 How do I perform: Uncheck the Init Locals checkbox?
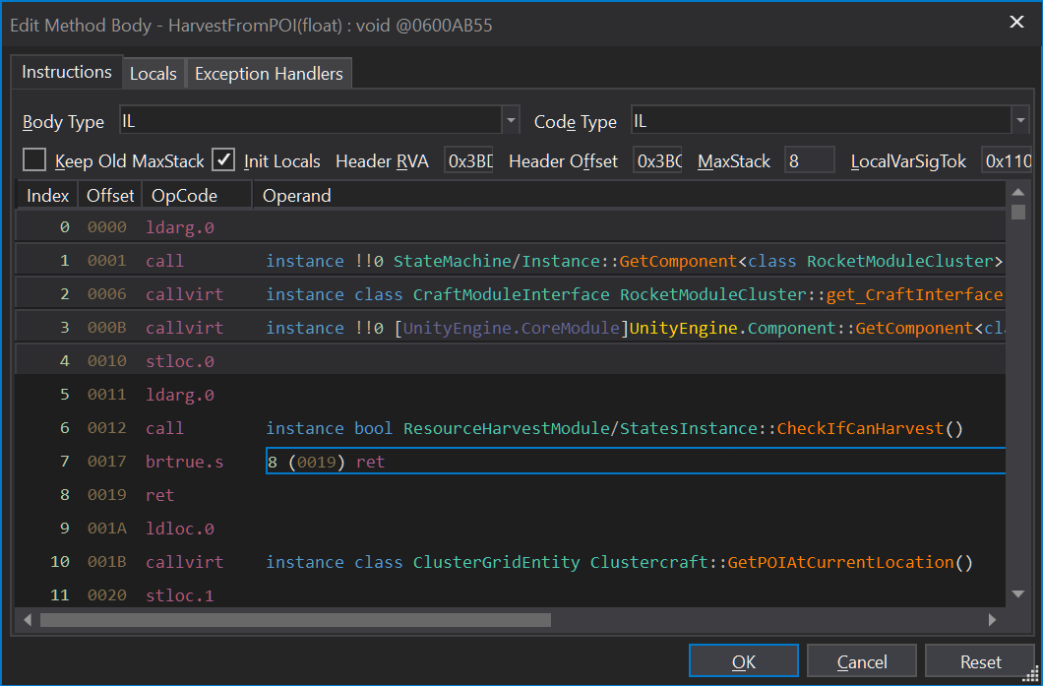[x=224, y=160]
